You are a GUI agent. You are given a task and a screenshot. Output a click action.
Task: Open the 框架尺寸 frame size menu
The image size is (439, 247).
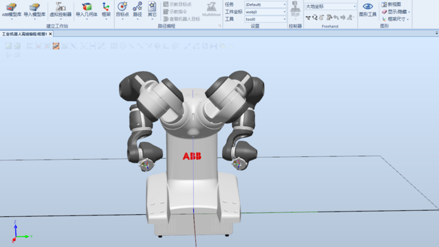395,19
